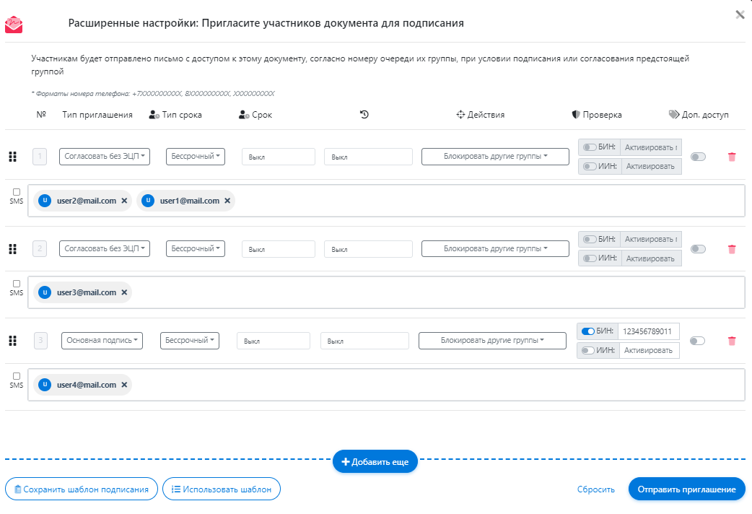752x514 pixels.
Task: Click drag handle of group 3
Action: tap(12, 341)
